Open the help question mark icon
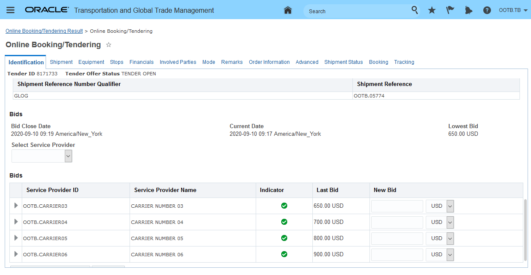The height and width of the screenshot is (275, 531). 487,10
